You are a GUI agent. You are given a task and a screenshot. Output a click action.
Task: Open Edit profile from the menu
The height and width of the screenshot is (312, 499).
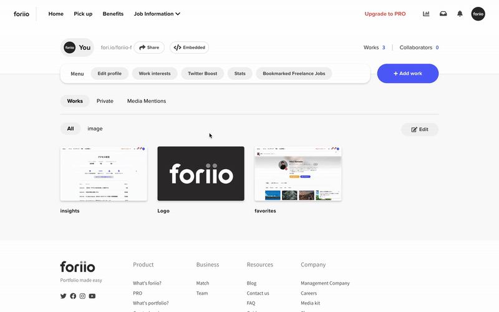pos(110,74)
